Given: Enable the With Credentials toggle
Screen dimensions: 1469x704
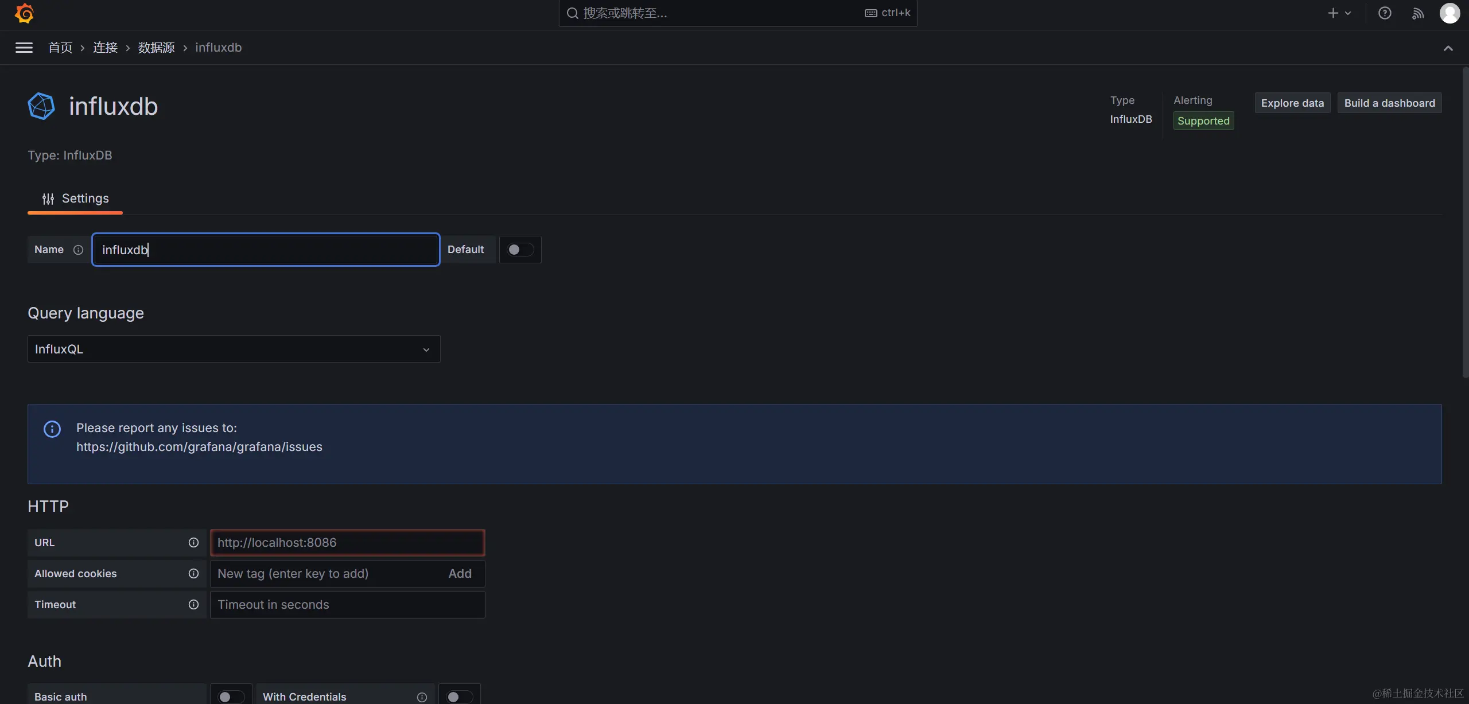Looking at the screenshot, I should (x=458, y=697).
